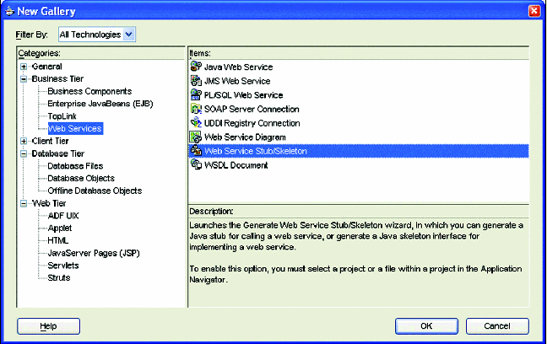Open the Filter By dropdown
The width and height of the screenshot is (547, 344).
tap(128, 35)
